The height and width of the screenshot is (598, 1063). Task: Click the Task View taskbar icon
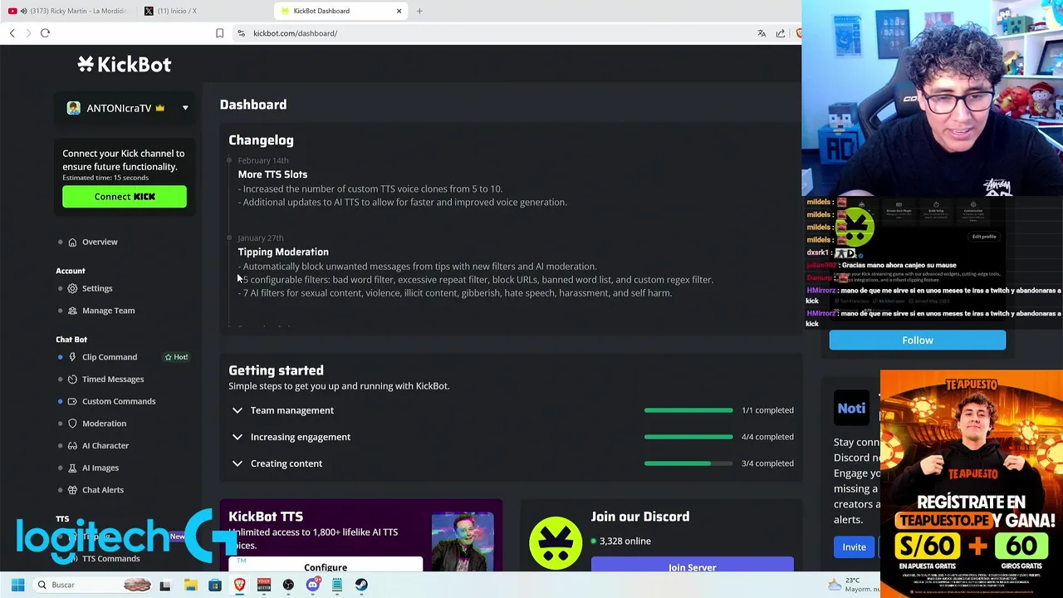[165, 585]
